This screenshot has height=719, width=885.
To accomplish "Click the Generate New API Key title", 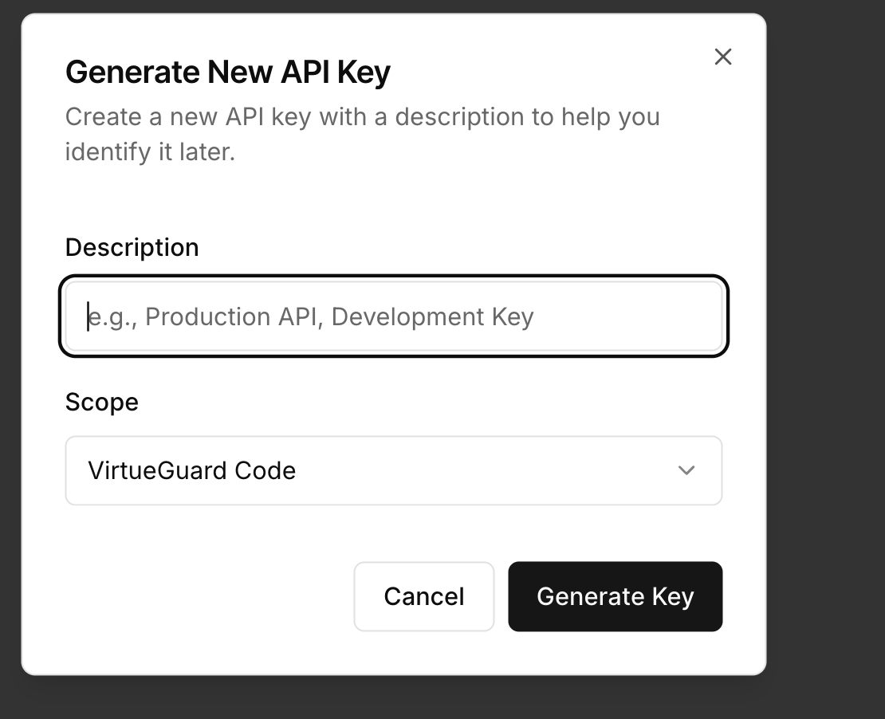I will point(228,71).
